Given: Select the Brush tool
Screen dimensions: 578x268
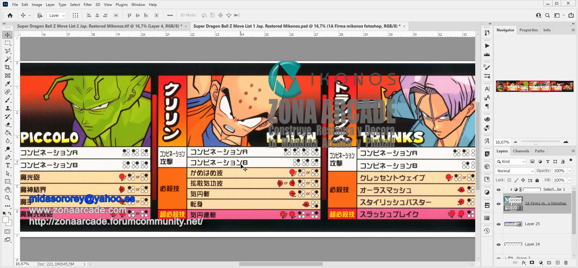Looking at the screenshot, I should (x=8, y=100).
